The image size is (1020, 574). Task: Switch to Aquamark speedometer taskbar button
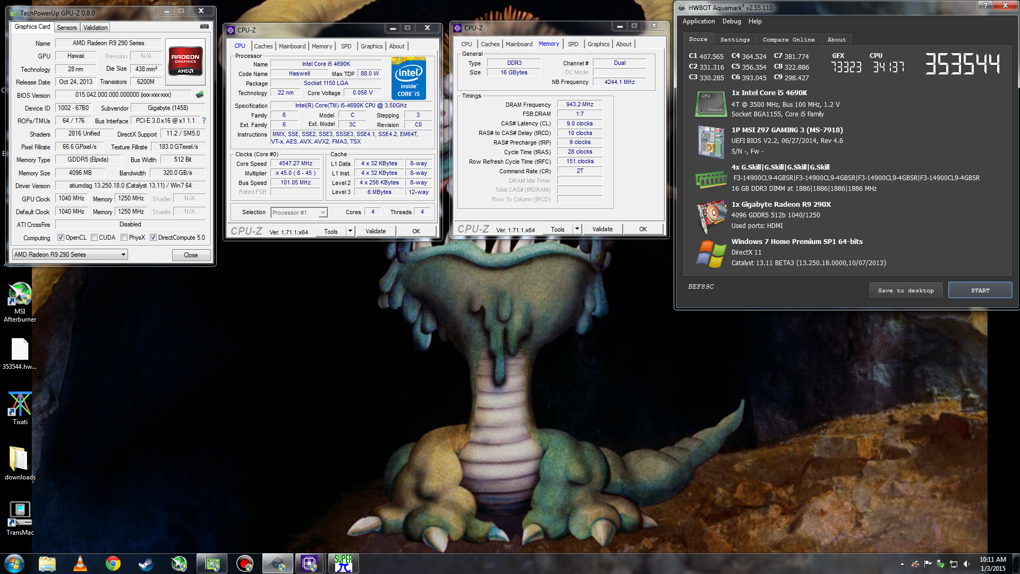278,563
